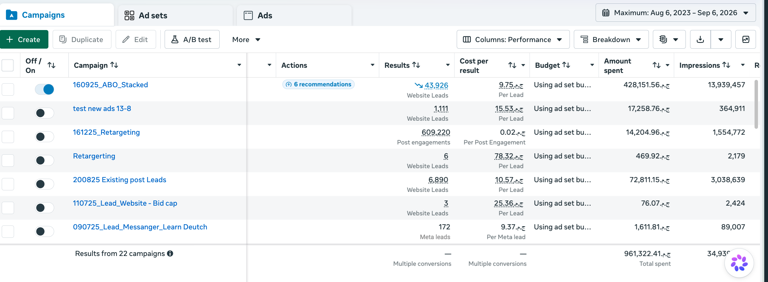Switch to the Ads tab
The image size is (768, 282).
294,15
